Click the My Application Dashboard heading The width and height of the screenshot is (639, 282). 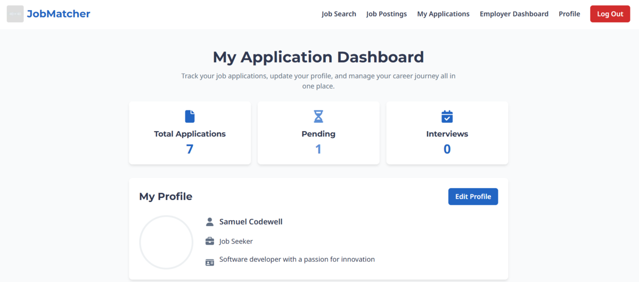(x=318, y=57)
